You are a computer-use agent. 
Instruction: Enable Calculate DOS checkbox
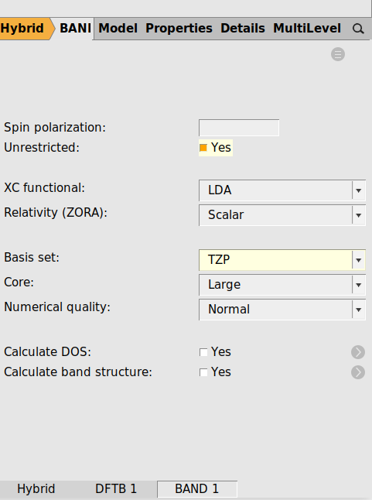203,352
